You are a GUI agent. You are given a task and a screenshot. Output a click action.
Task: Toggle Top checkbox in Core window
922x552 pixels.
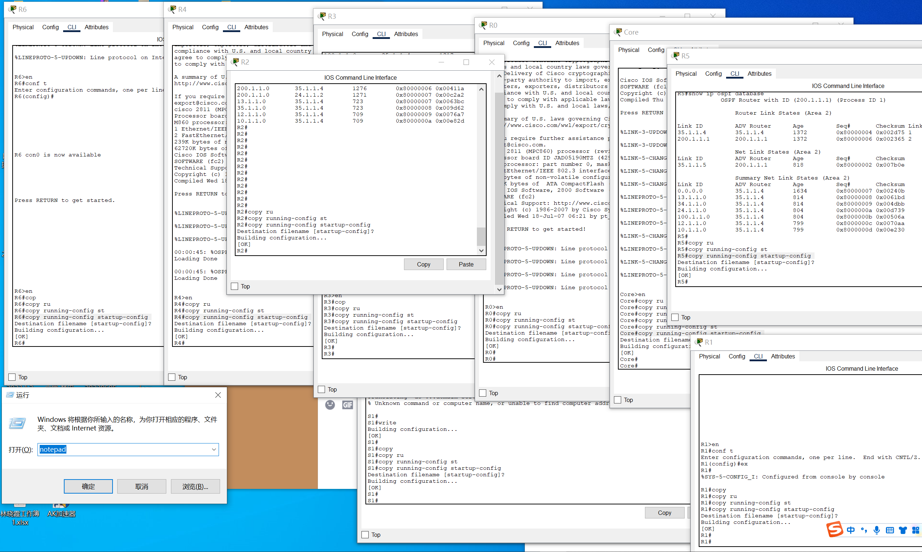click(x=618, y=400)
